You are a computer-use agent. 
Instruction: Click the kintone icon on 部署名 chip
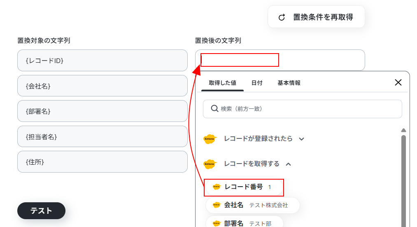217,223
